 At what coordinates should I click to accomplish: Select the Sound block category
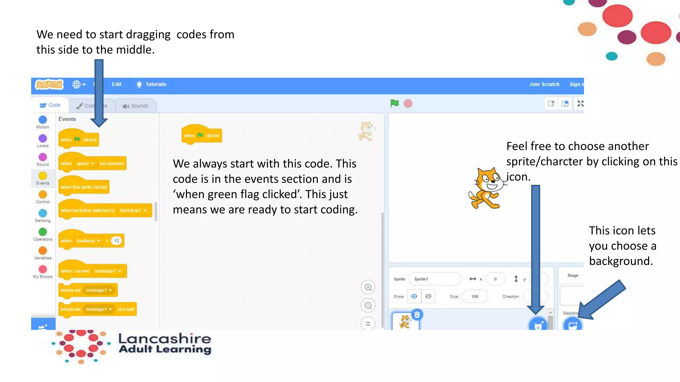point(43,159)
